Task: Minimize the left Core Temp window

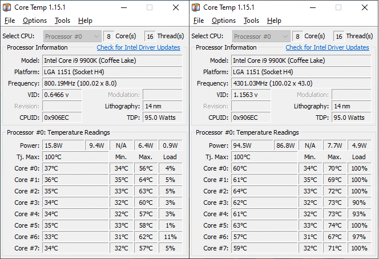Action: pyautogui.click(x=124, y=8)
